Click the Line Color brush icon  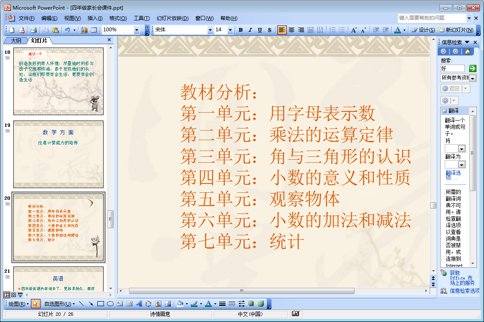tap(195, 304)
